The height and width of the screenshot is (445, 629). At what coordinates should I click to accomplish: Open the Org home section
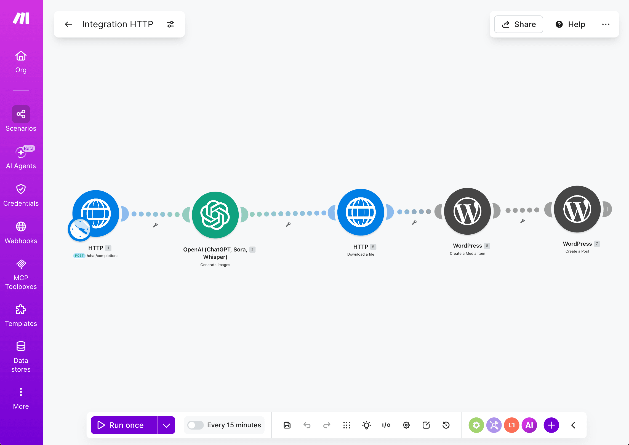21,62
